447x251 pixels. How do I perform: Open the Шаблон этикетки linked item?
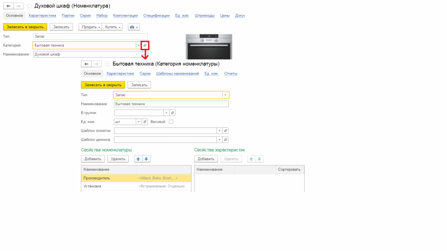pos(226,131)
